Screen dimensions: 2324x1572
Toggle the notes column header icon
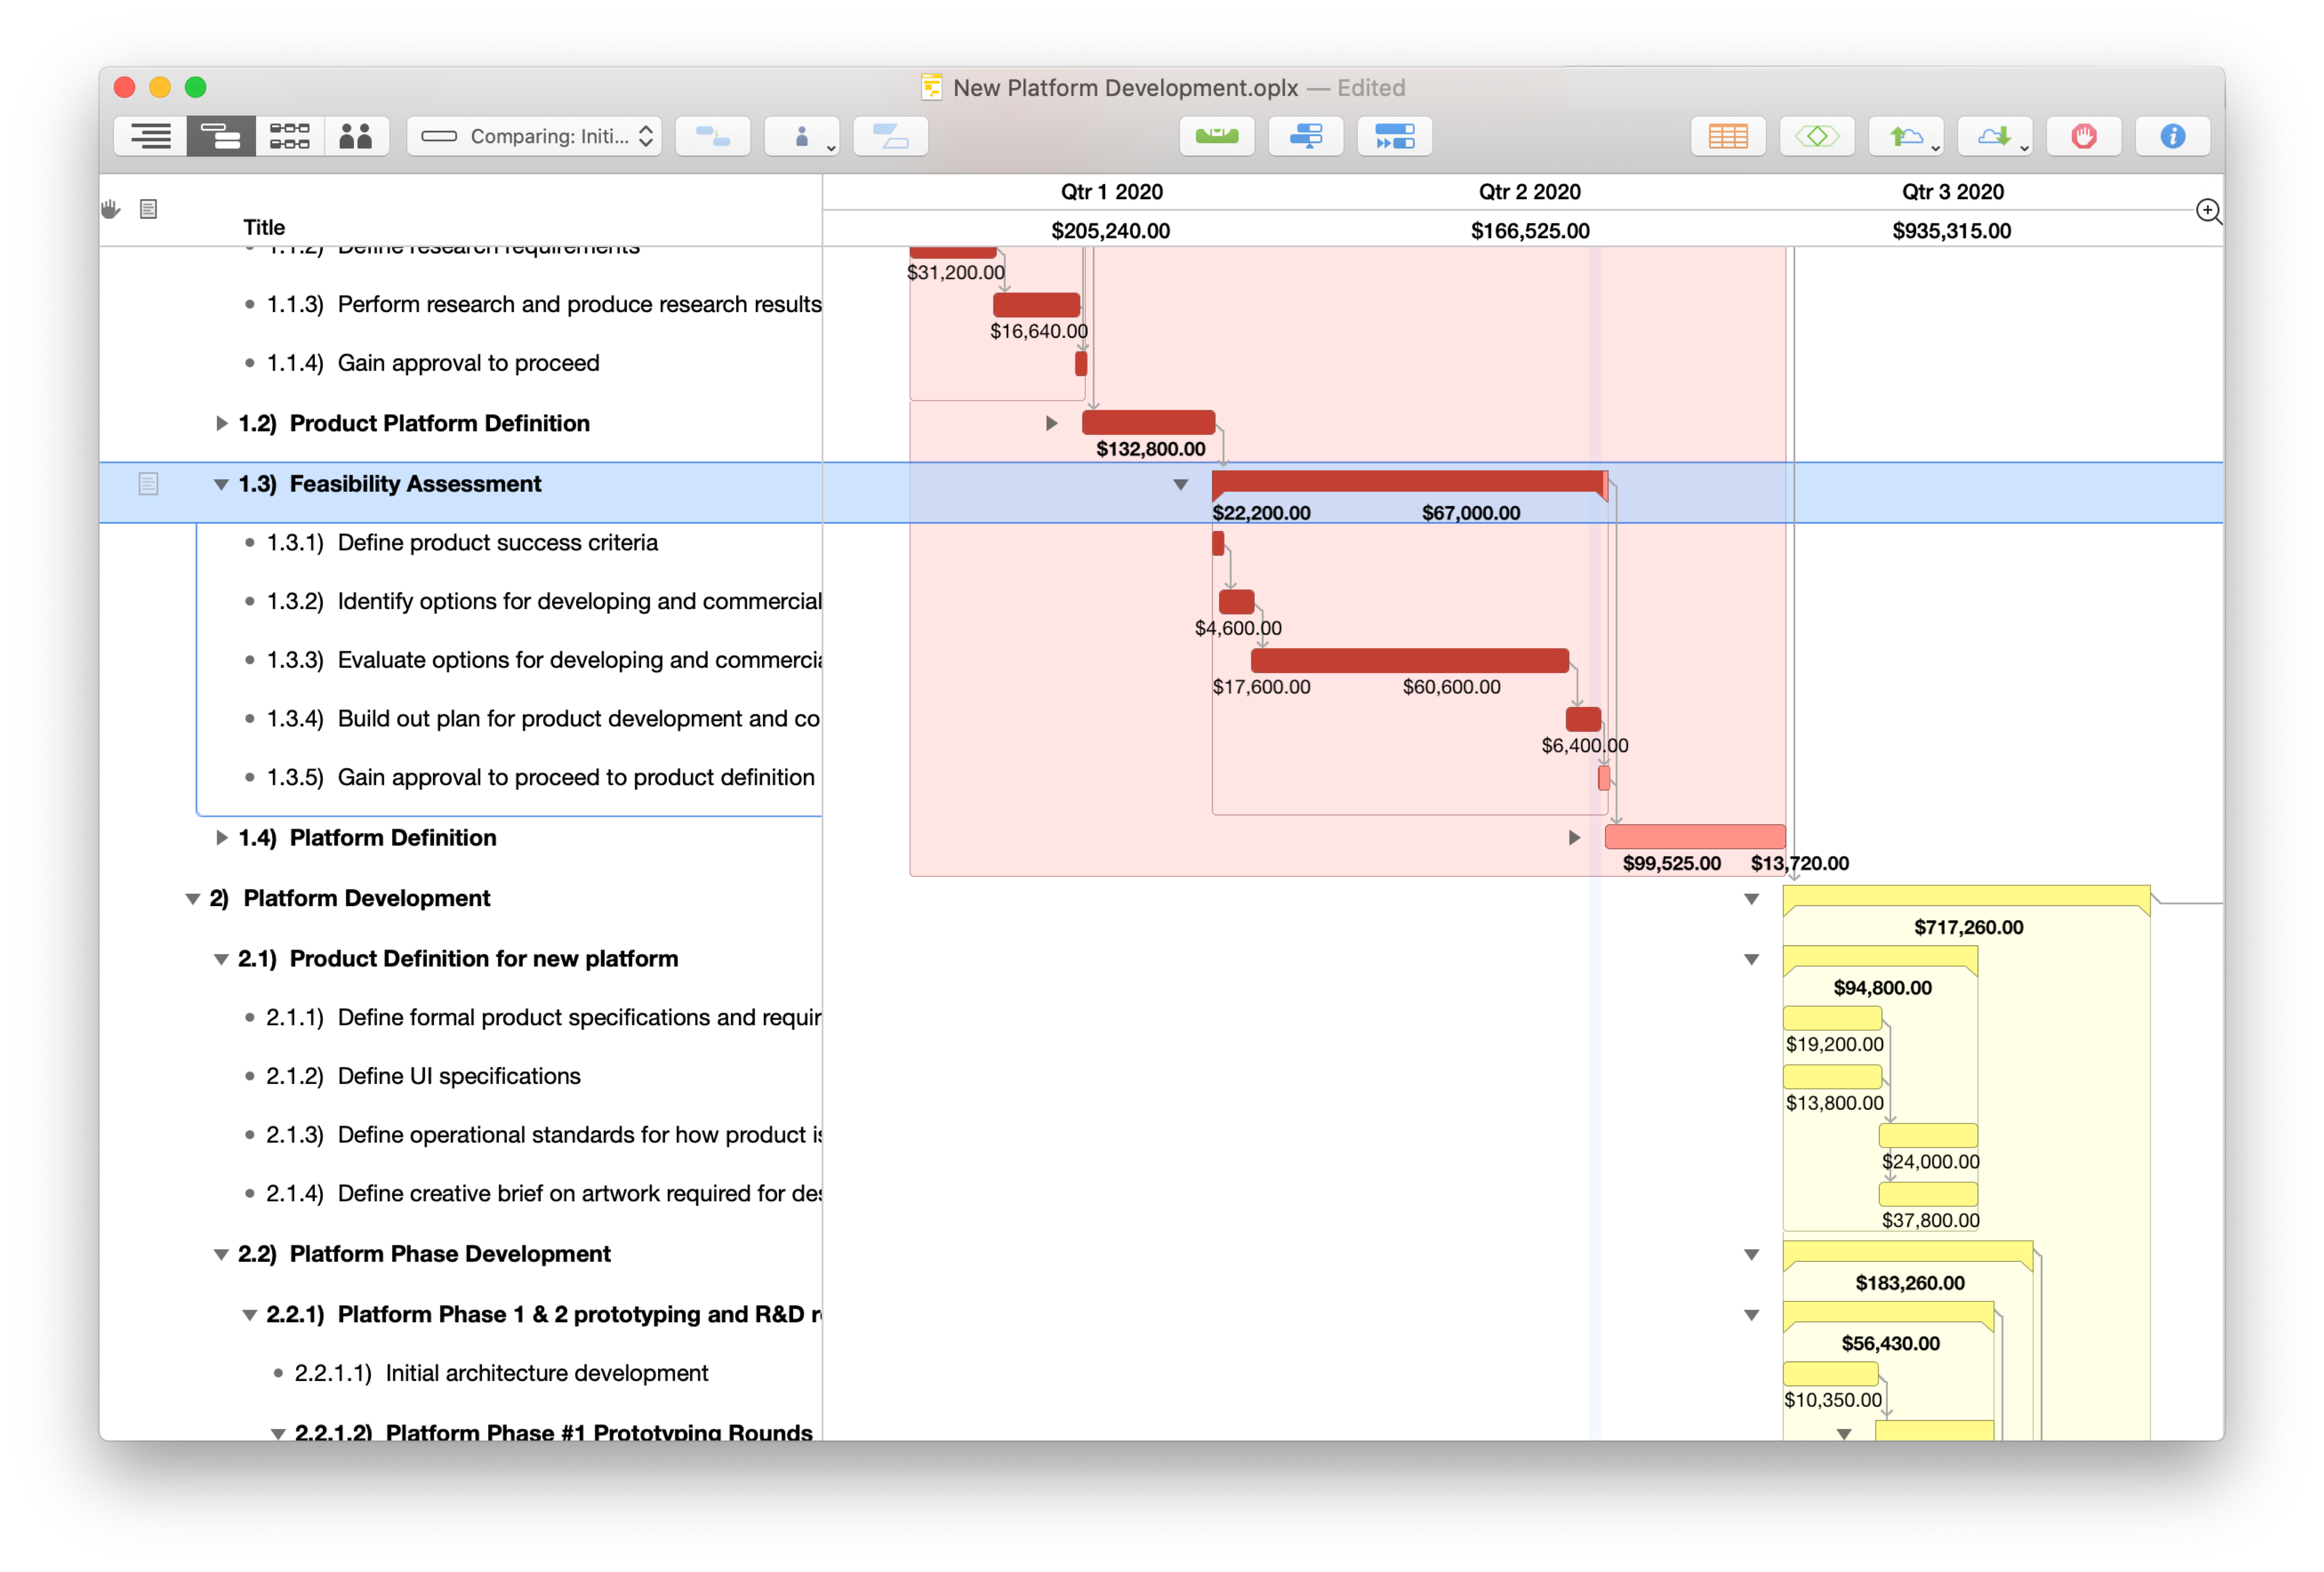click(148, 209)
